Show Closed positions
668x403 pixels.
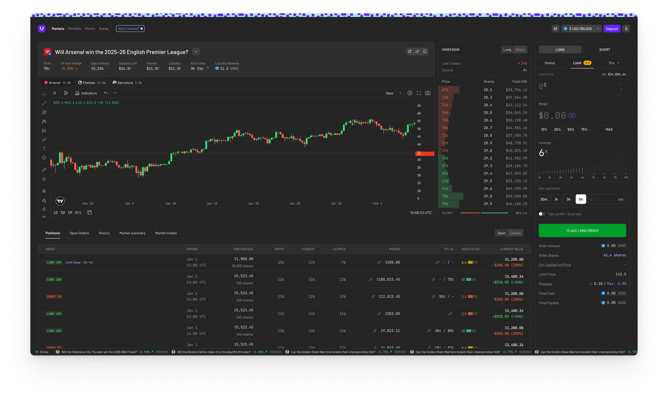[x=515, y=233]
